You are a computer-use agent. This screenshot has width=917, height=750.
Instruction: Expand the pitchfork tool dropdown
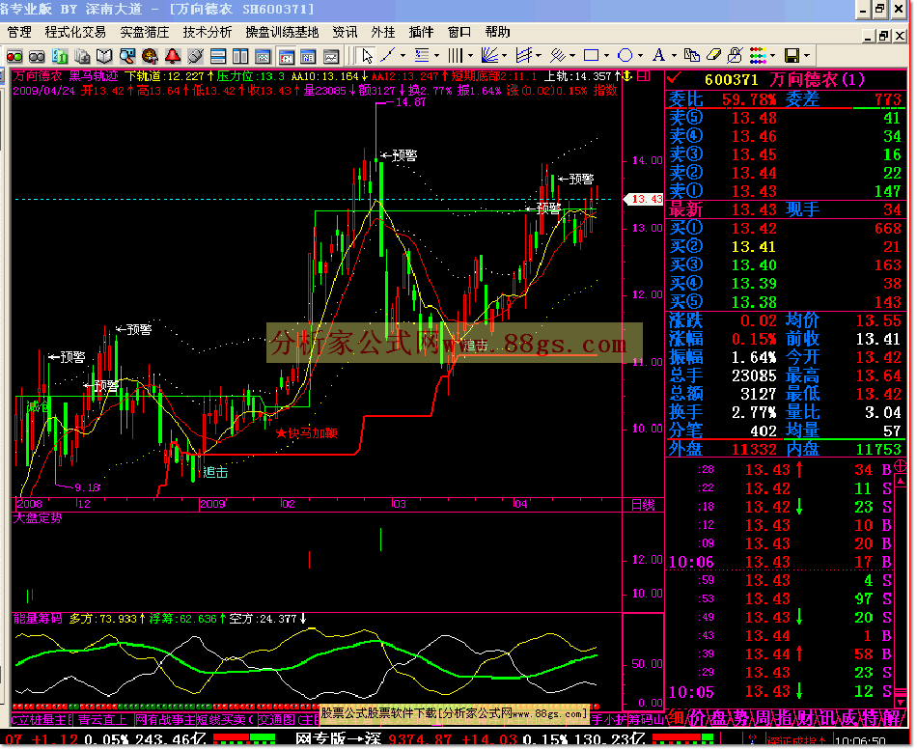572,56
